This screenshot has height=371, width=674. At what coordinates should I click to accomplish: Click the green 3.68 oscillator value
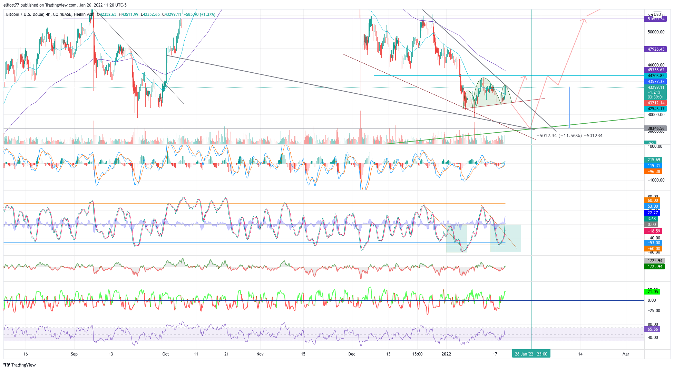click(651, 219)
